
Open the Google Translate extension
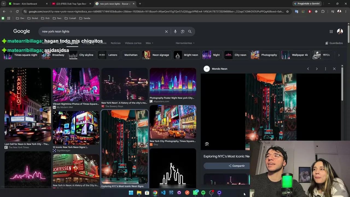pos(296,11)
